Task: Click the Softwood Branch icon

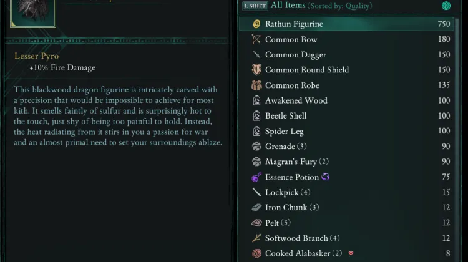Action: tap(256, 238)
